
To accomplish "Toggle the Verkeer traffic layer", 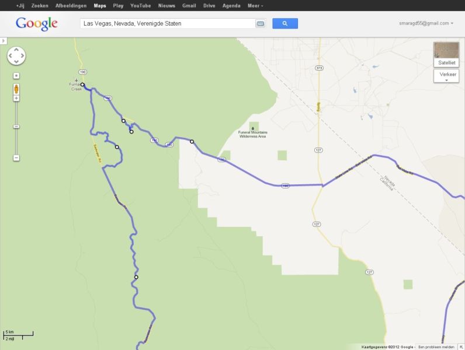I will (446, 76).
